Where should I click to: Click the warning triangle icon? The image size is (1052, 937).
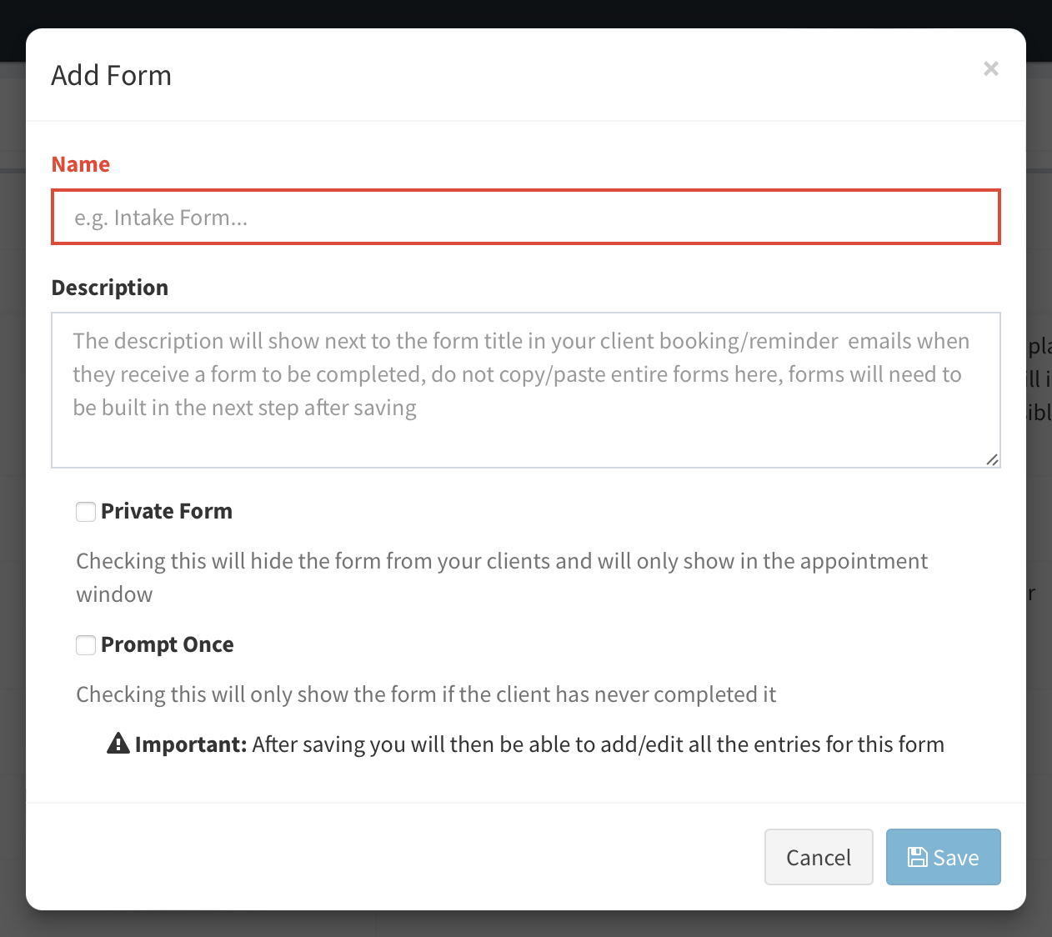click(118, 744)
